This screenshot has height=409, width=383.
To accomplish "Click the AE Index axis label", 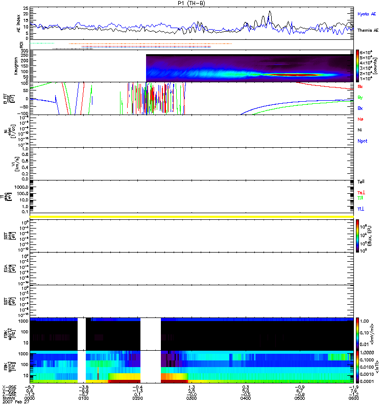I will 18,23.
